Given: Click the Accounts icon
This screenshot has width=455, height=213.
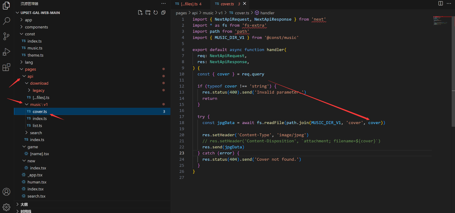Looking at the screenshot, I should point(6,192).
